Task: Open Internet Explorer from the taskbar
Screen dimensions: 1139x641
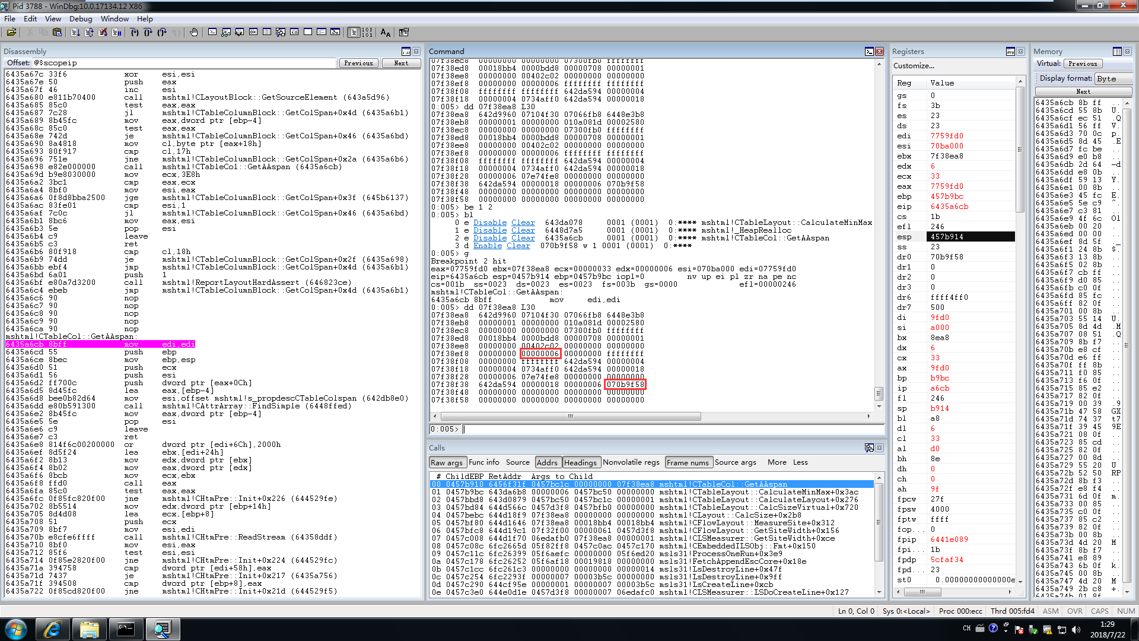Action: click(52, 629)
